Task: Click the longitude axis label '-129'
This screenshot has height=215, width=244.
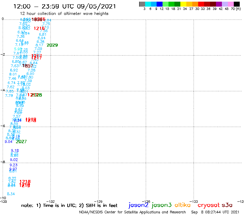Action: click(x=98, y=201)
